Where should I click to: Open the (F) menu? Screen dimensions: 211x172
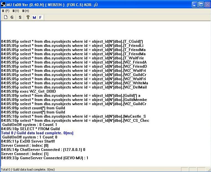pyautogui.click(x=6, y=11)
